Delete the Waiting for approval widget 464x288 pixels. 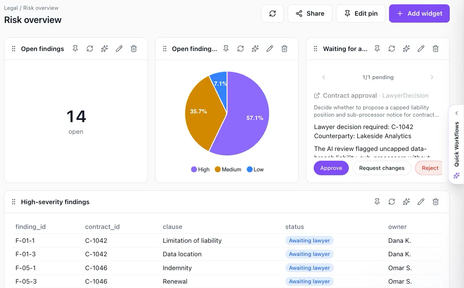[x=436, y=48]
